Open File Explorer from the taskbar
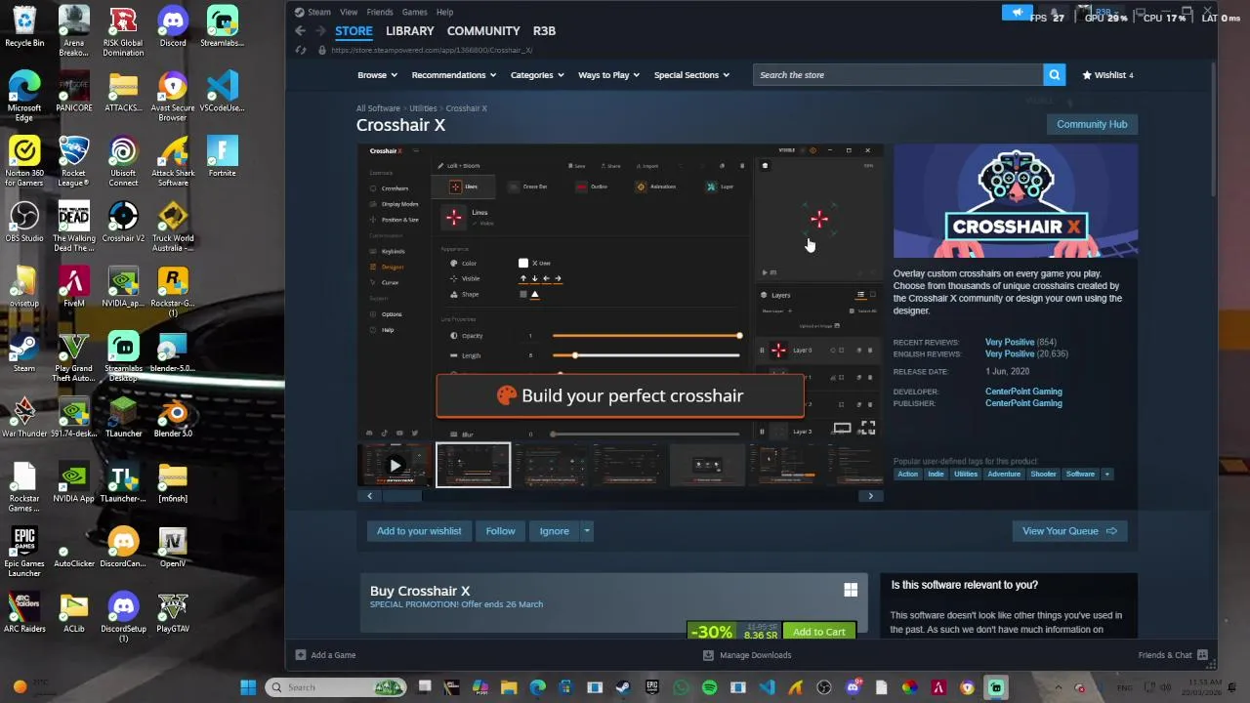 point(509,687)
